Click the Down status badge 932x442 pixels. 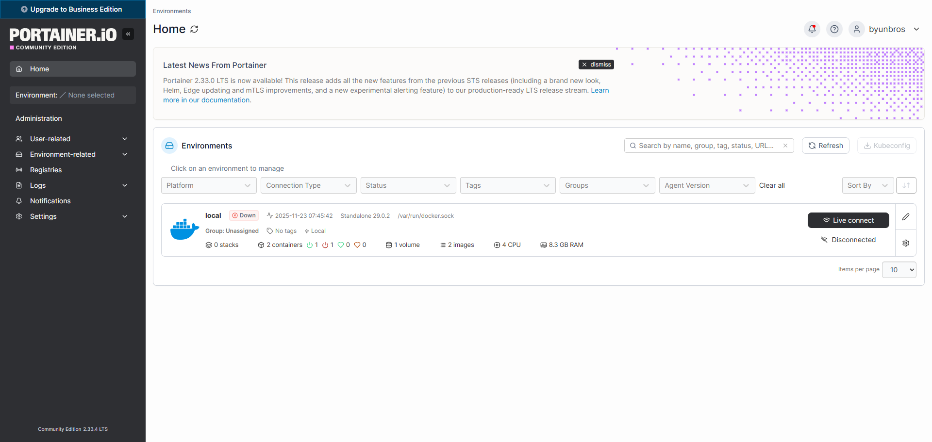click(x=244, y=215)
